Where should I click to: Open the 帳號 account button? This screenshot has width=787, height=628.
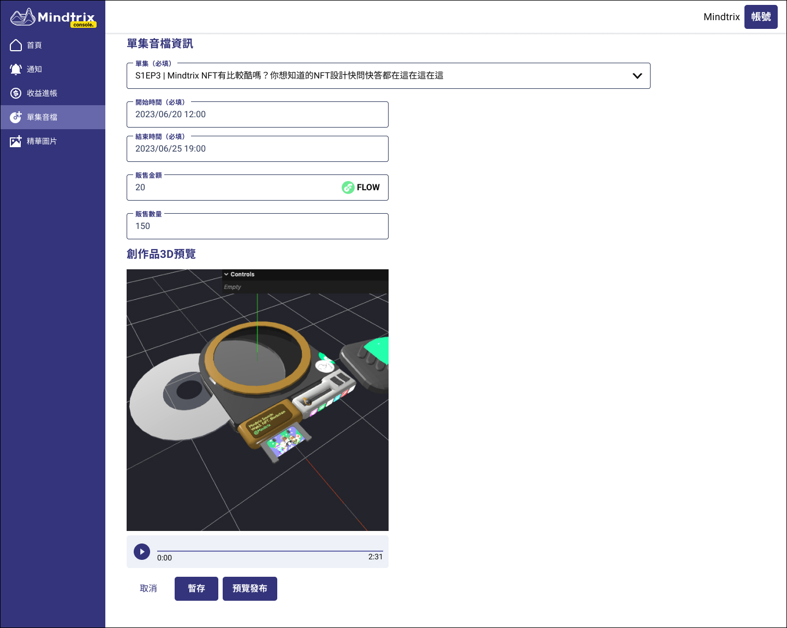click(761, 17)
